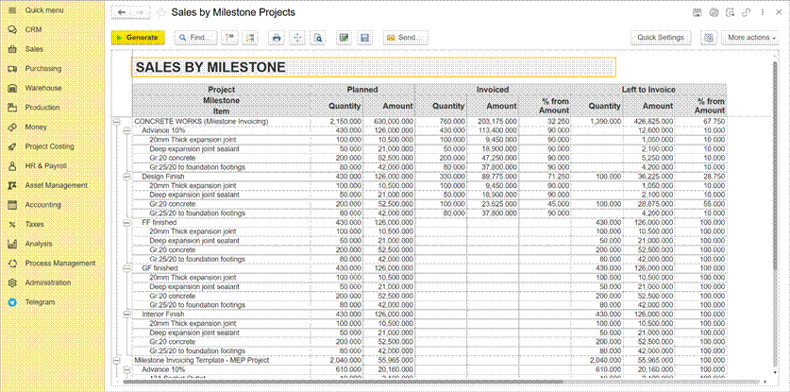
Task: Select the SALES BY MILESTONE title cell
Action: tap(374, 67)
